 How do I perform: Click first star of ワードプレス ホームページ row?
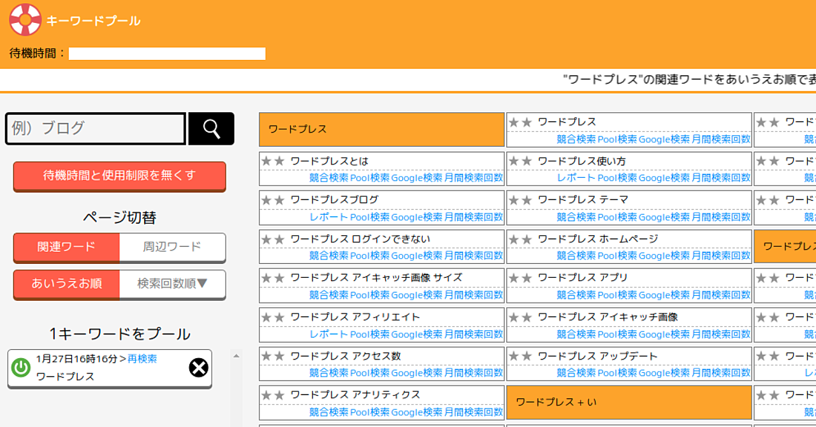point(514,240)
